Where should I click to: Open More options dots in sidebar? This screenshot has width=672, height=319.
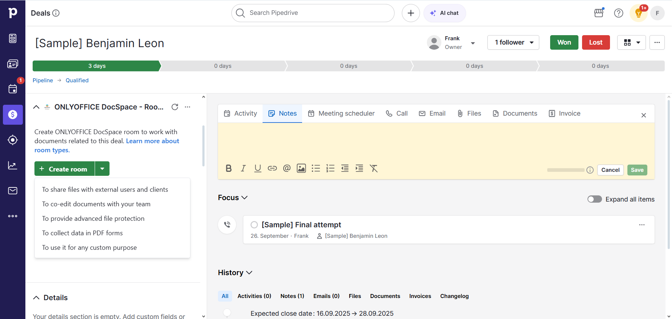coord(13,216)
